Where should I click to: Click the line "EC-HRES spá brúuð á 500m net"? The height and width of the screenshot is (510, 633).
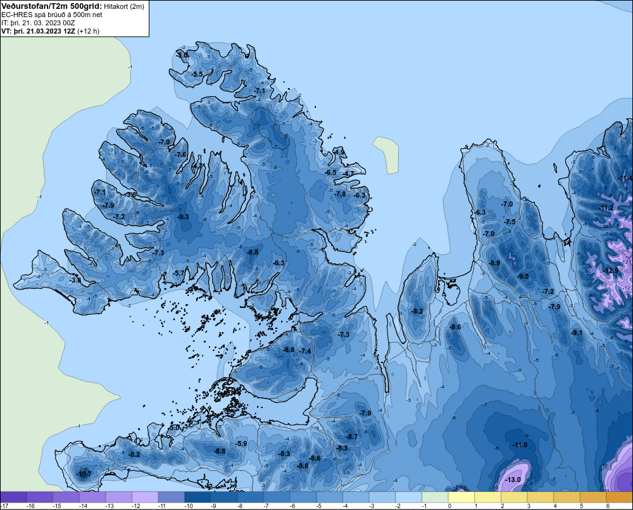pos(52,15)
